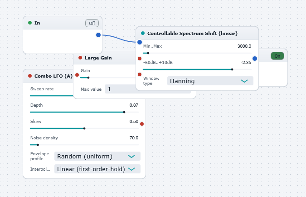Click red output port next to Skew

[142, 124]
